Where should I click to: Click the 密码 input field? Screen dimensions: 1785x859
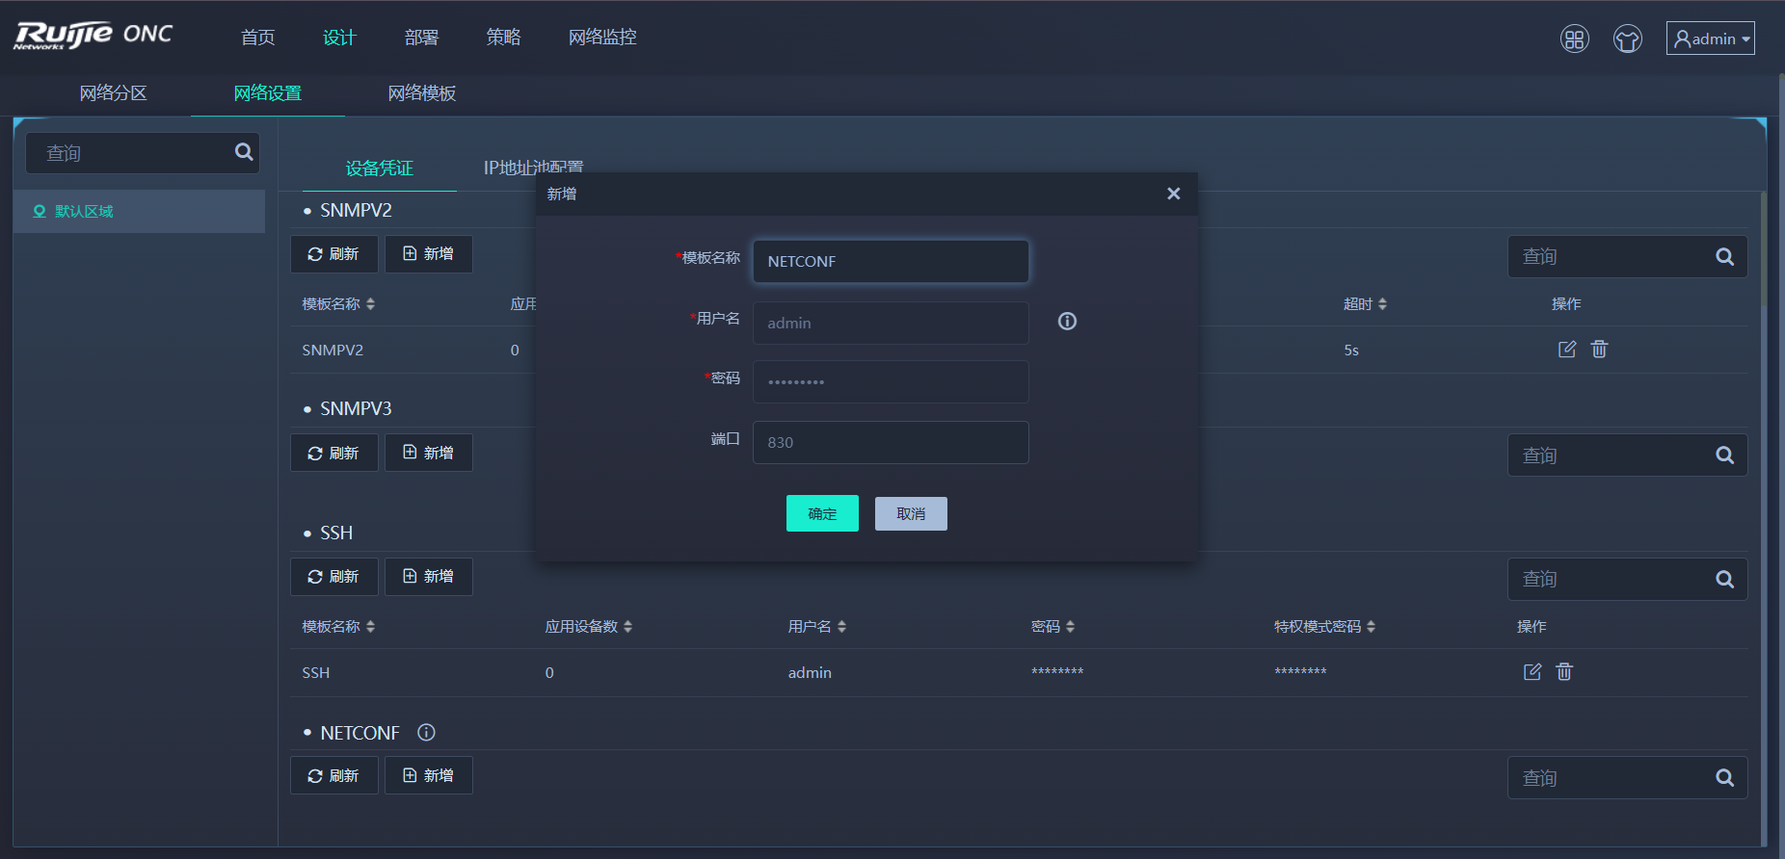[x=891, y=382]
